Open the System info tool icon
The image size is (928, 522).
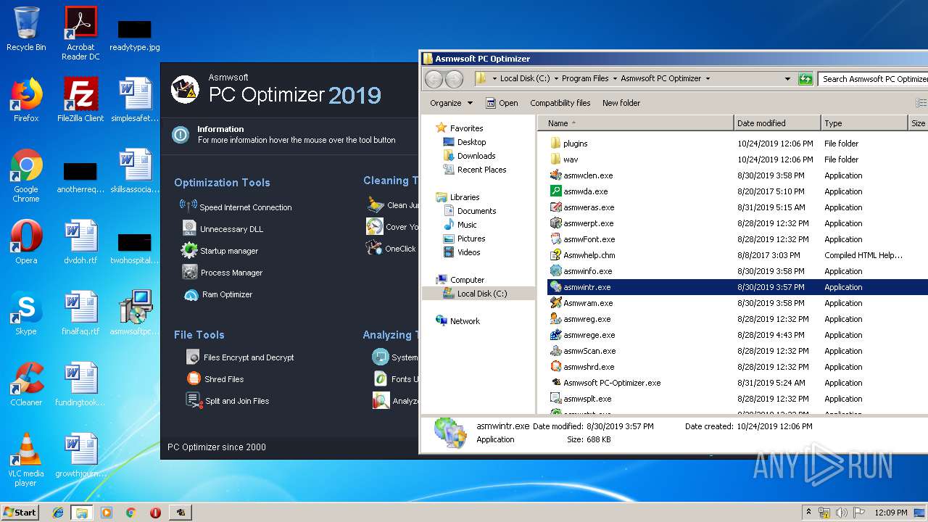381,357
